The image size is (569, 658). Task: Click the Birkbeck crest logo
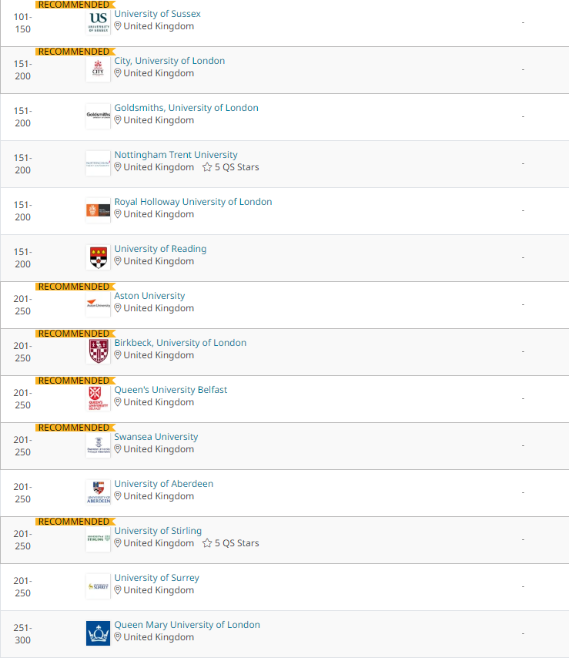[x=98, y=351]
